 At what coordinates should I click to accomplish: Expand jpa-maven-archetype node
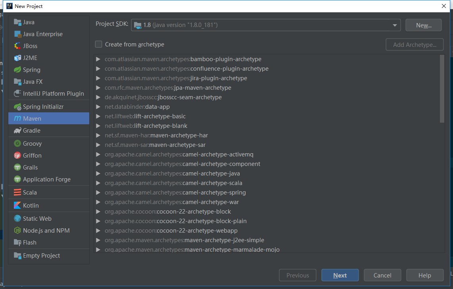[98, 88]
